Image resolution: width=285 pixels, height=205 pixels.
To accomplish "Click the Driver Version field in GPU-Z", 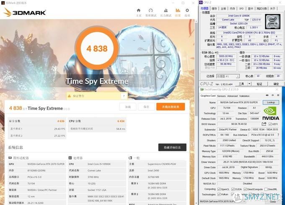I will point(248,162).
